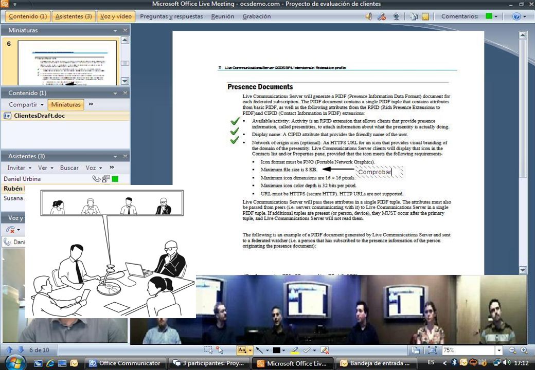Close the Miniaturas panel
The width and height of the screenshot is (535, 370).
point(125,30)
